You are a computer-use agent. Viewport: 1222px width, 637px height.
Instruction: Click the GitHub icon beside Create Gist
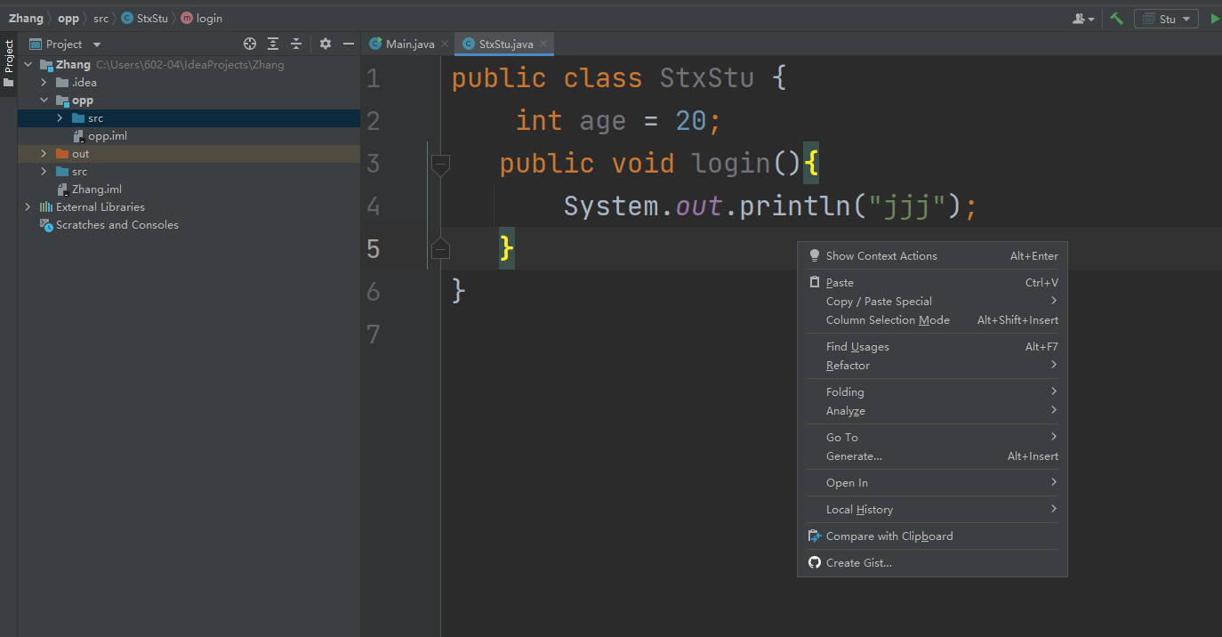[814, 563]
